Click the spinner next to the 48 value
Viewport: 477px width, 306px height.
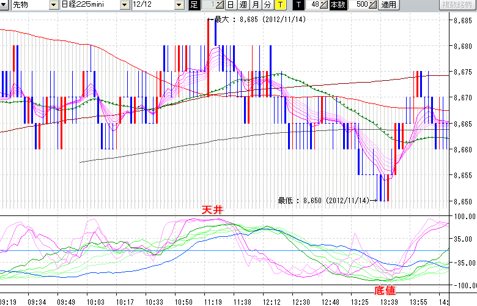click(325, 5)
